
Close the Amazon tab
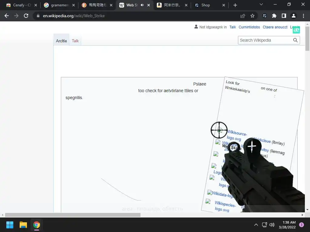pos(186,5)
